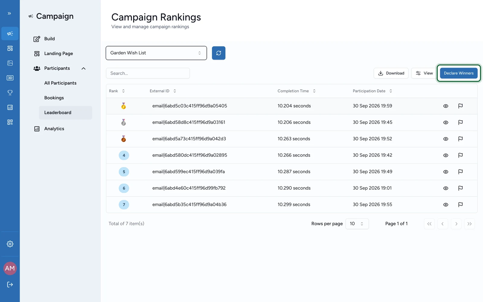Open All Participants list
483x302 pixels.
click(x=60, y=83)
